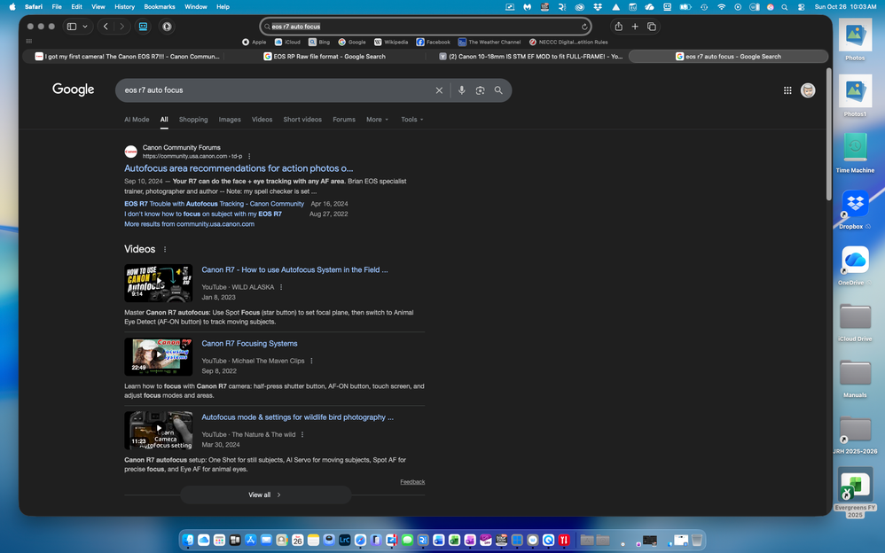
Task: Open Google Lens camera search
Action: [x=480, y=90]
